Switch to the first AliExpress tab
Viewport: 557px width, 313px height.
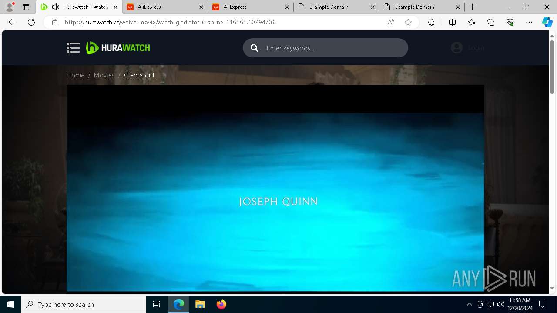point(164,7)
